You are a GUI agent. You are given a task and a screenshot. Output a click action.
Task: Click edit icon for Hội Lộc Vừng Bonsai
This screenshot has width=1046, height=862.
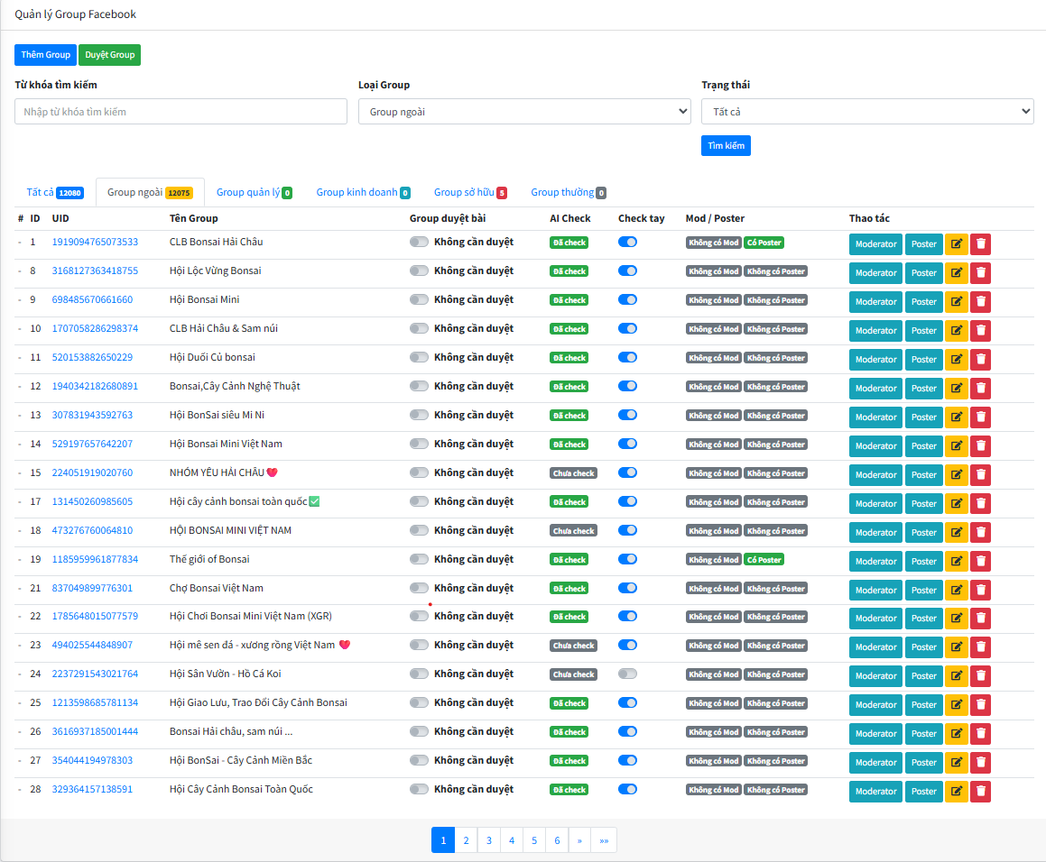point(956,272)
